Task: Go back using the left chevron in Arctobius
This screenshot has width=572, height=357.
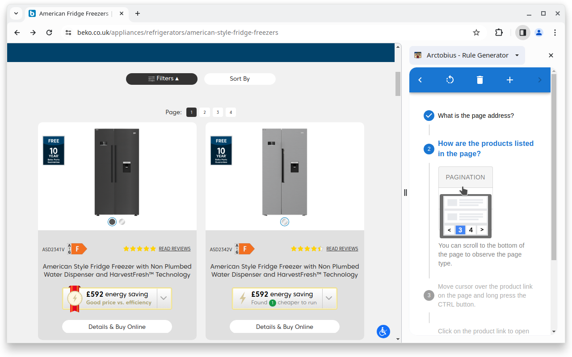Action: 420,80
